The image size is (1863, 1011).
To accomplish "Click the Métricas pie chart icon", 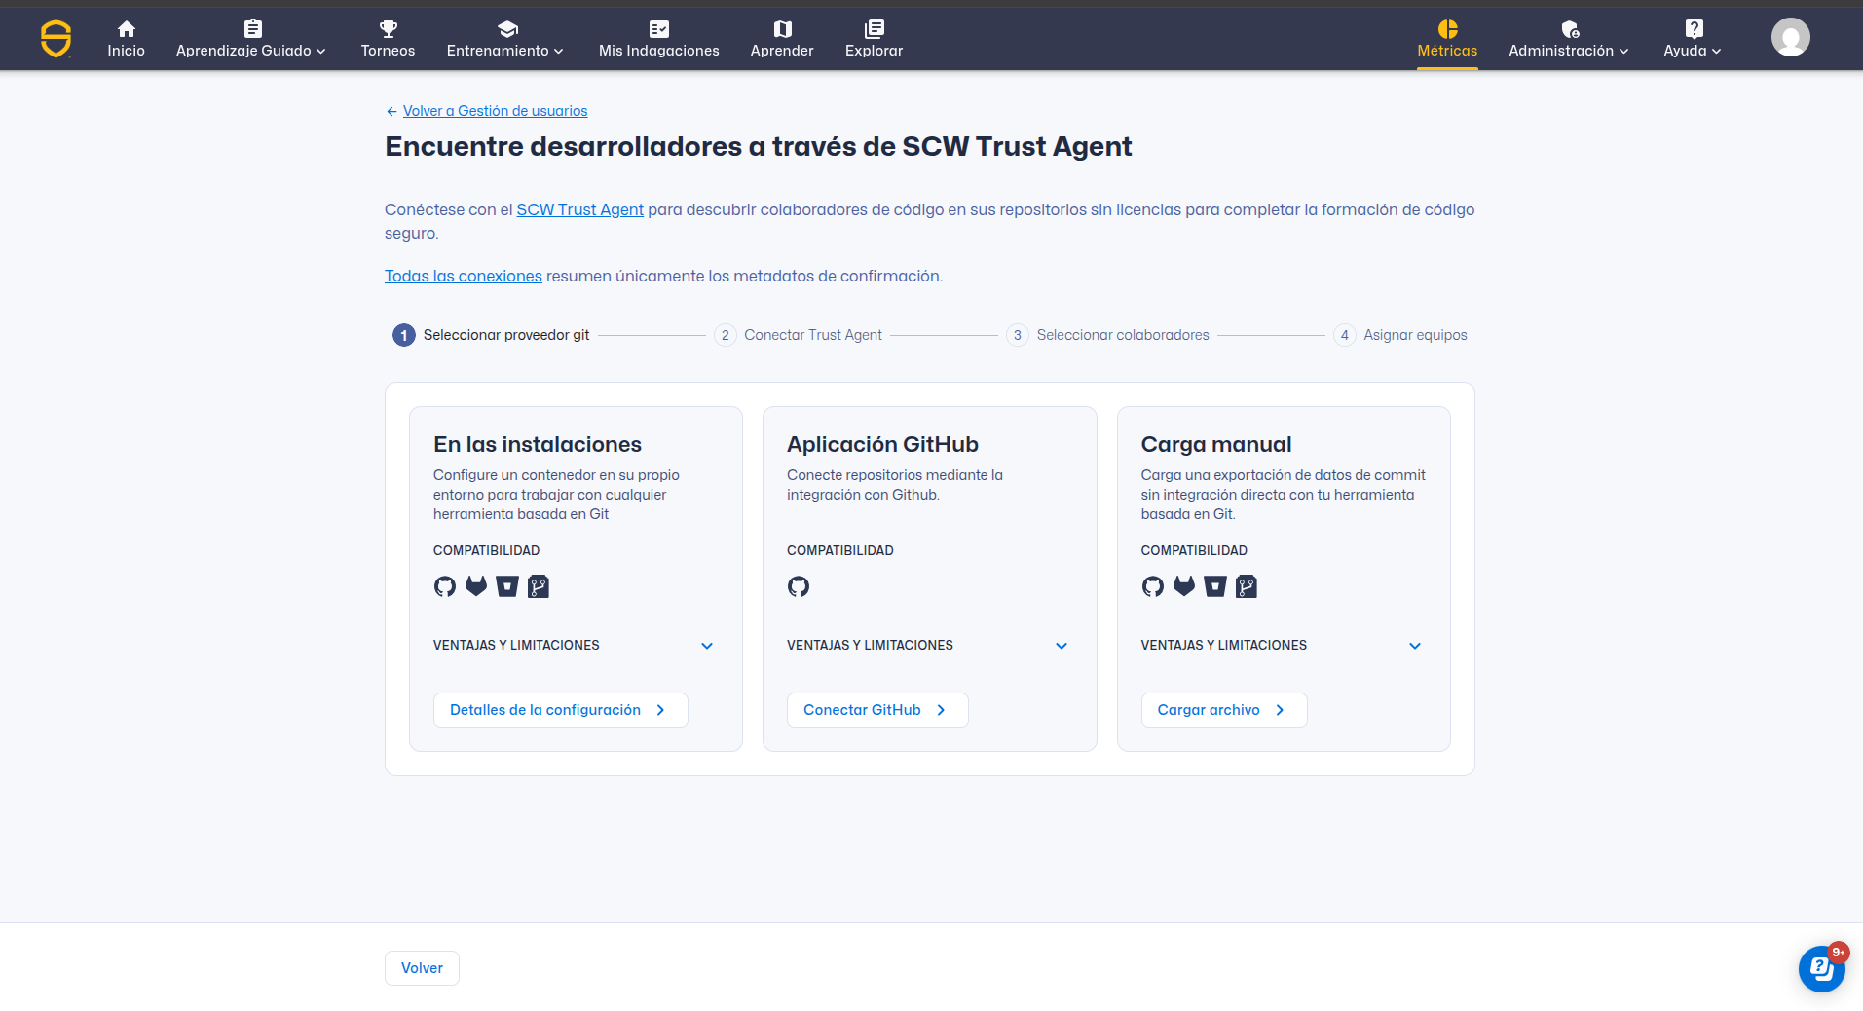I will tap(1447, 28).
